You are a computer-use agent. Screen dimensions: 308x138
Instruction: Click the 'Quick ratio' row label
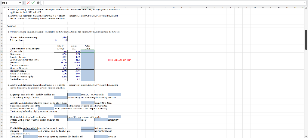point(15,54)
